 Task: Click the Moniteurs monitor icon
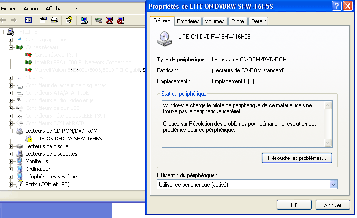click(x=20, y=161)
